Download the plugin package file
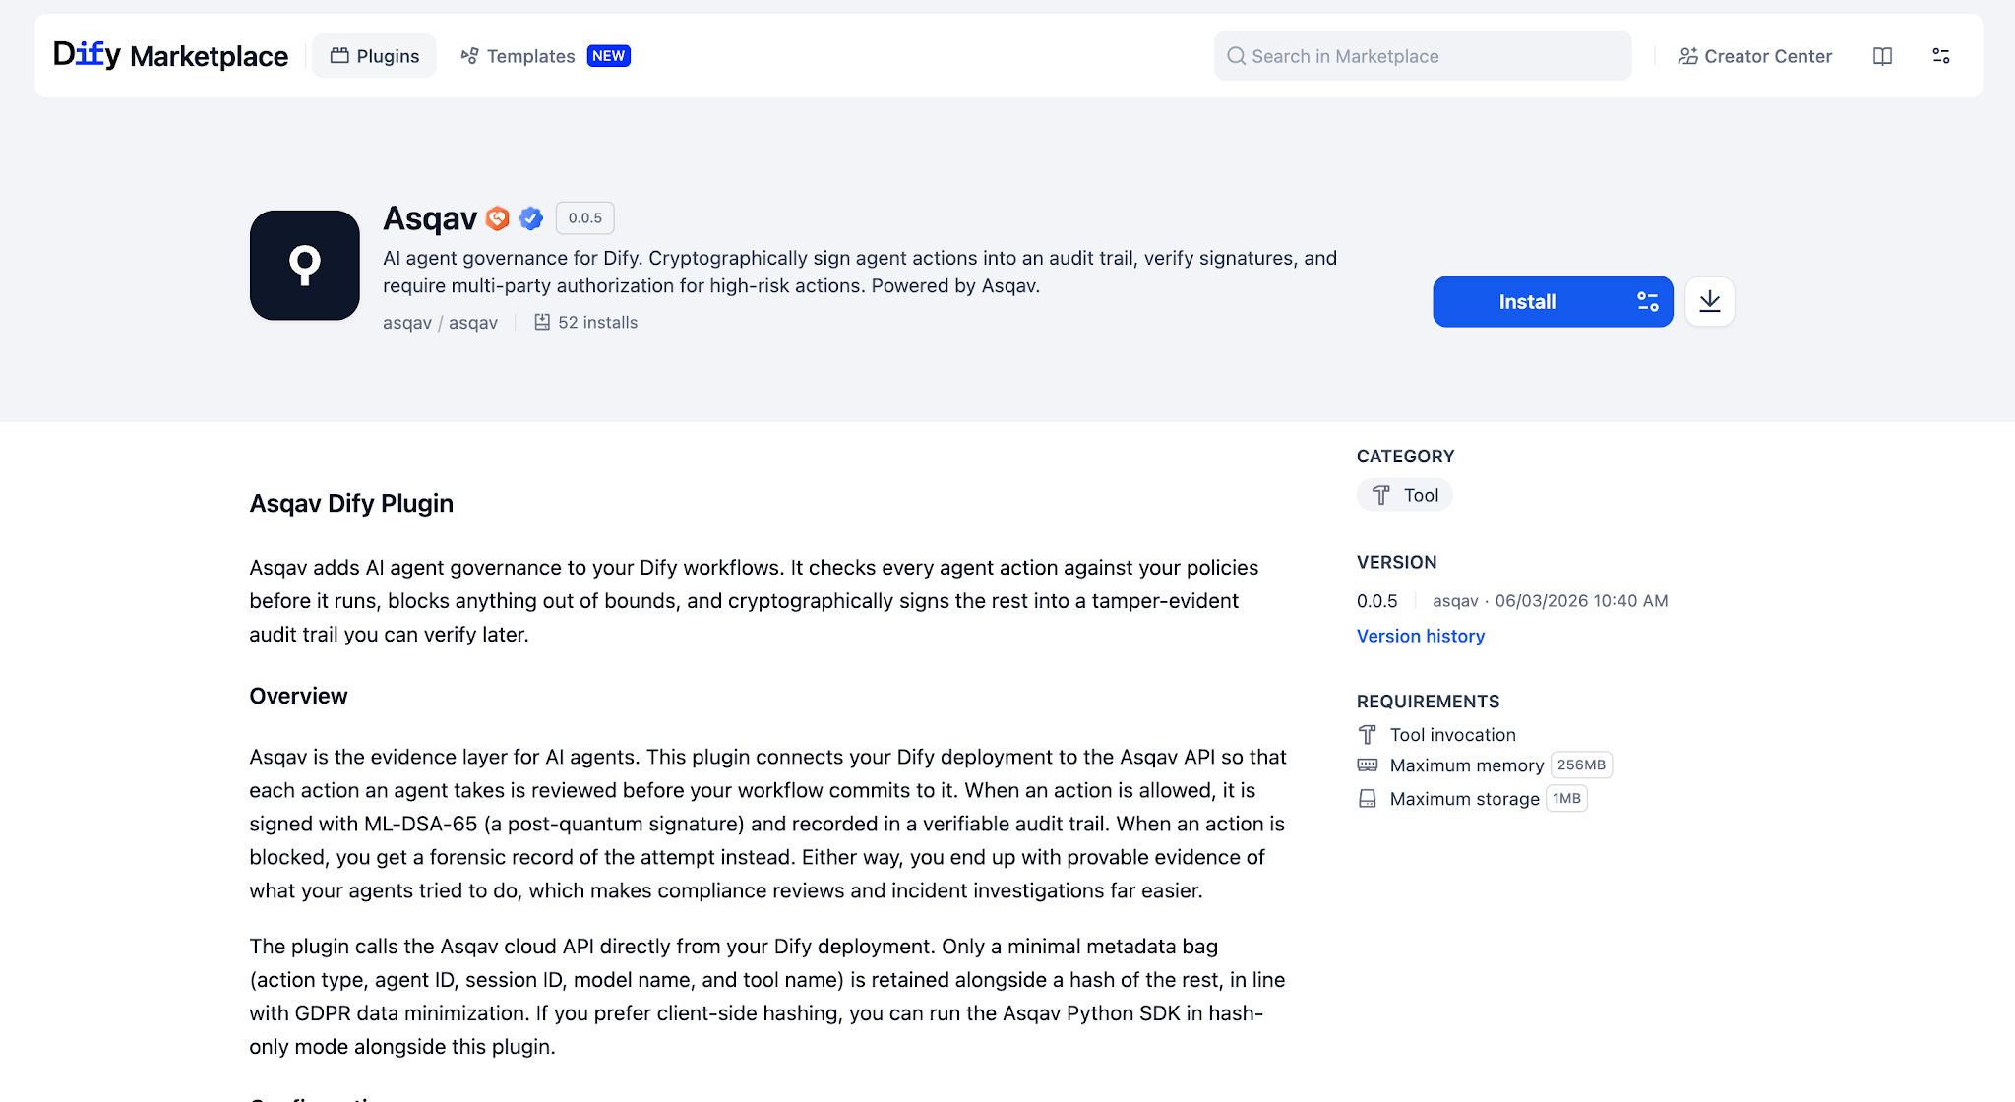 point(1710,302)
